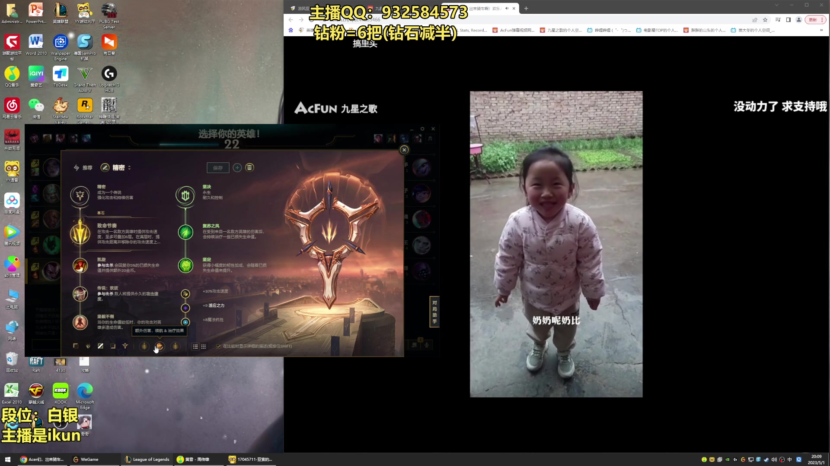830x466 pixels.
Task: Choose the first keystone preset in bottom bar
Action: coord(144,346)
